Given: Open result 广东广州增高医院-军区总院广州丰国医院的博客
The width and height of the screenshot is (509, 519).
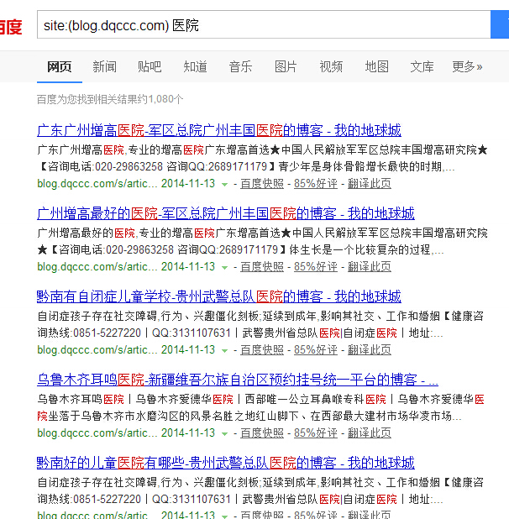Looking at the screenshot, I should tap(219, 130).
